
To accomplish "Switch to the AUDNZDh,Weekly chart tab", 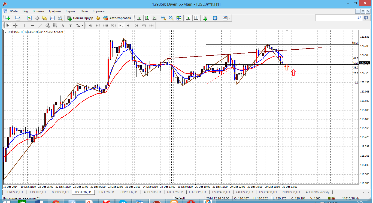I will point(317,192).
